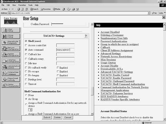The height and width of the screenshot is (124, 166).
Task: Open the address bar dropdown arrow
Action: (x=149, y=13)
